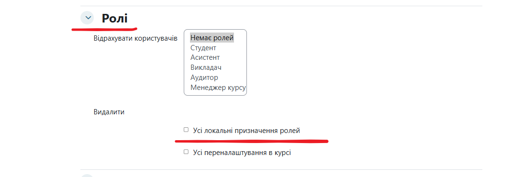Viewport: 523px width, 177px height.
Task: Select Асистент in the roles list
Action: (205, 58)
